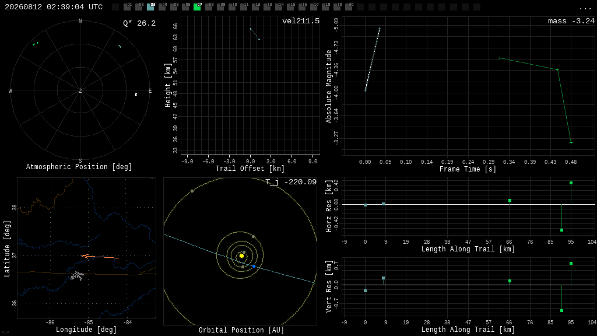Select camera station marker 13
Screen dimensions: 597x336
pos(267,6)
